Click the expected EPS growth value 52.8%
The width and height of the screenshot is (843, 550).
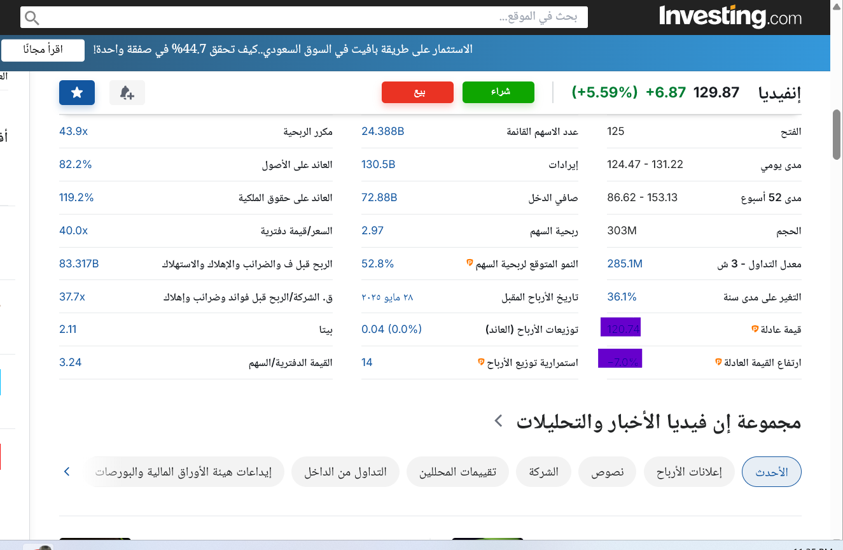(x=378, y=264)
